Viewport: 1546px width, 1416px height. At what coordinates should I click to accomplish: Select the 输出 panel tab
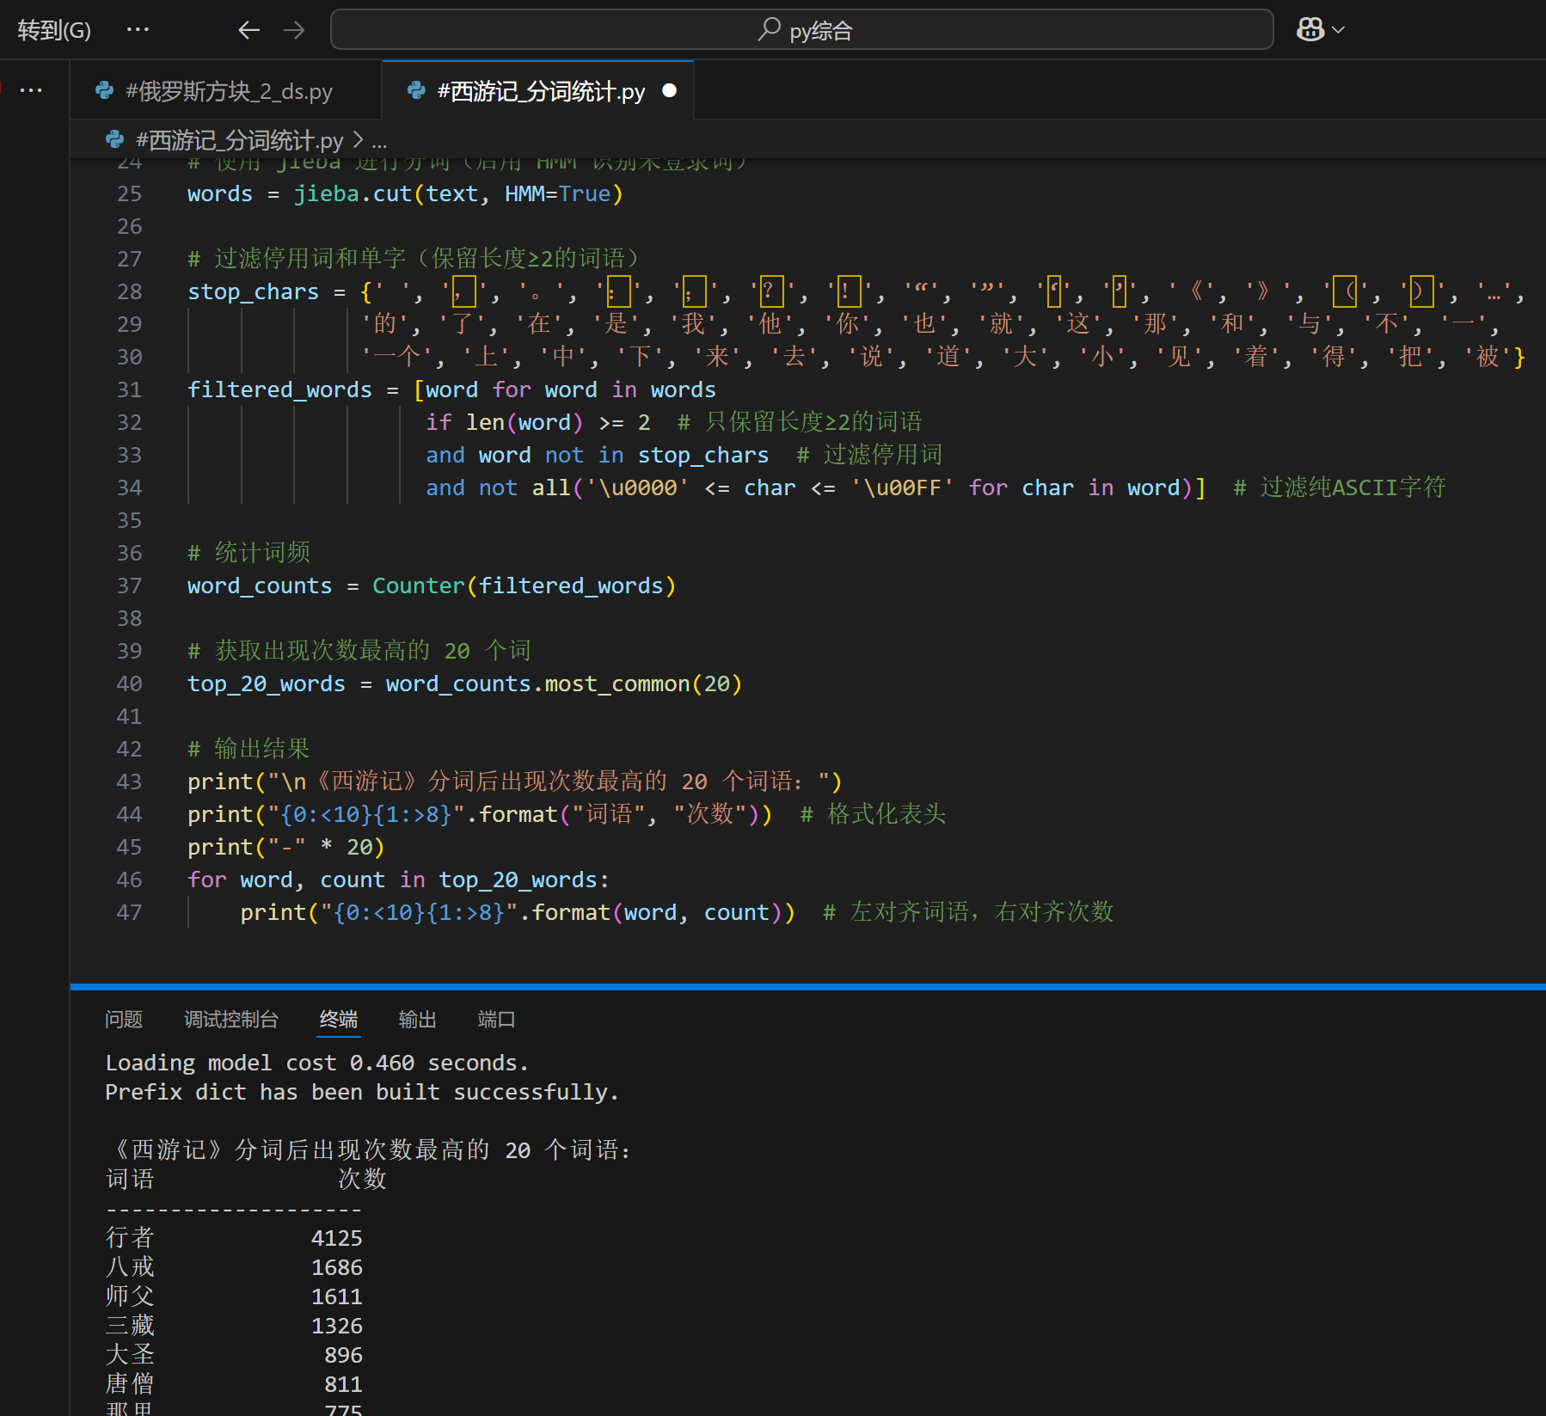(x=417, y=1020)
